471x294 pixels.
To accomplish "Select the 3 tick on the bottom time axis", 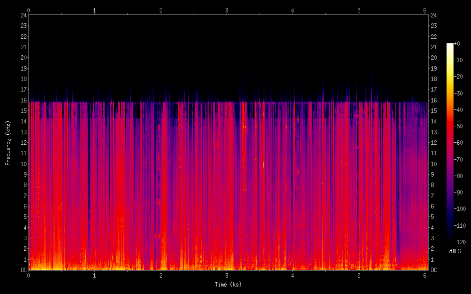I will click(x=227, y=276).
